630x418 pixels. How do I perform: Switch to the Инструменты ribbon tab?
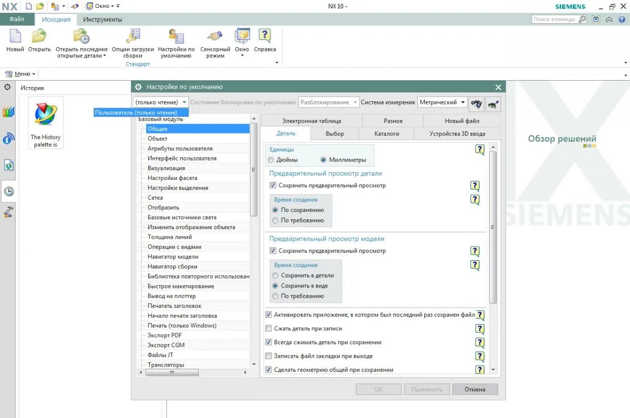pyautogui.click(x=102, y=19)
